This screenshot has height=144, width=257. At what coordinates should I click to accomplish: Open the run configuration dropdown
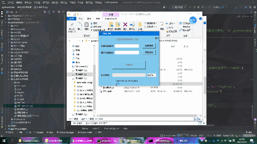(178, 7)
